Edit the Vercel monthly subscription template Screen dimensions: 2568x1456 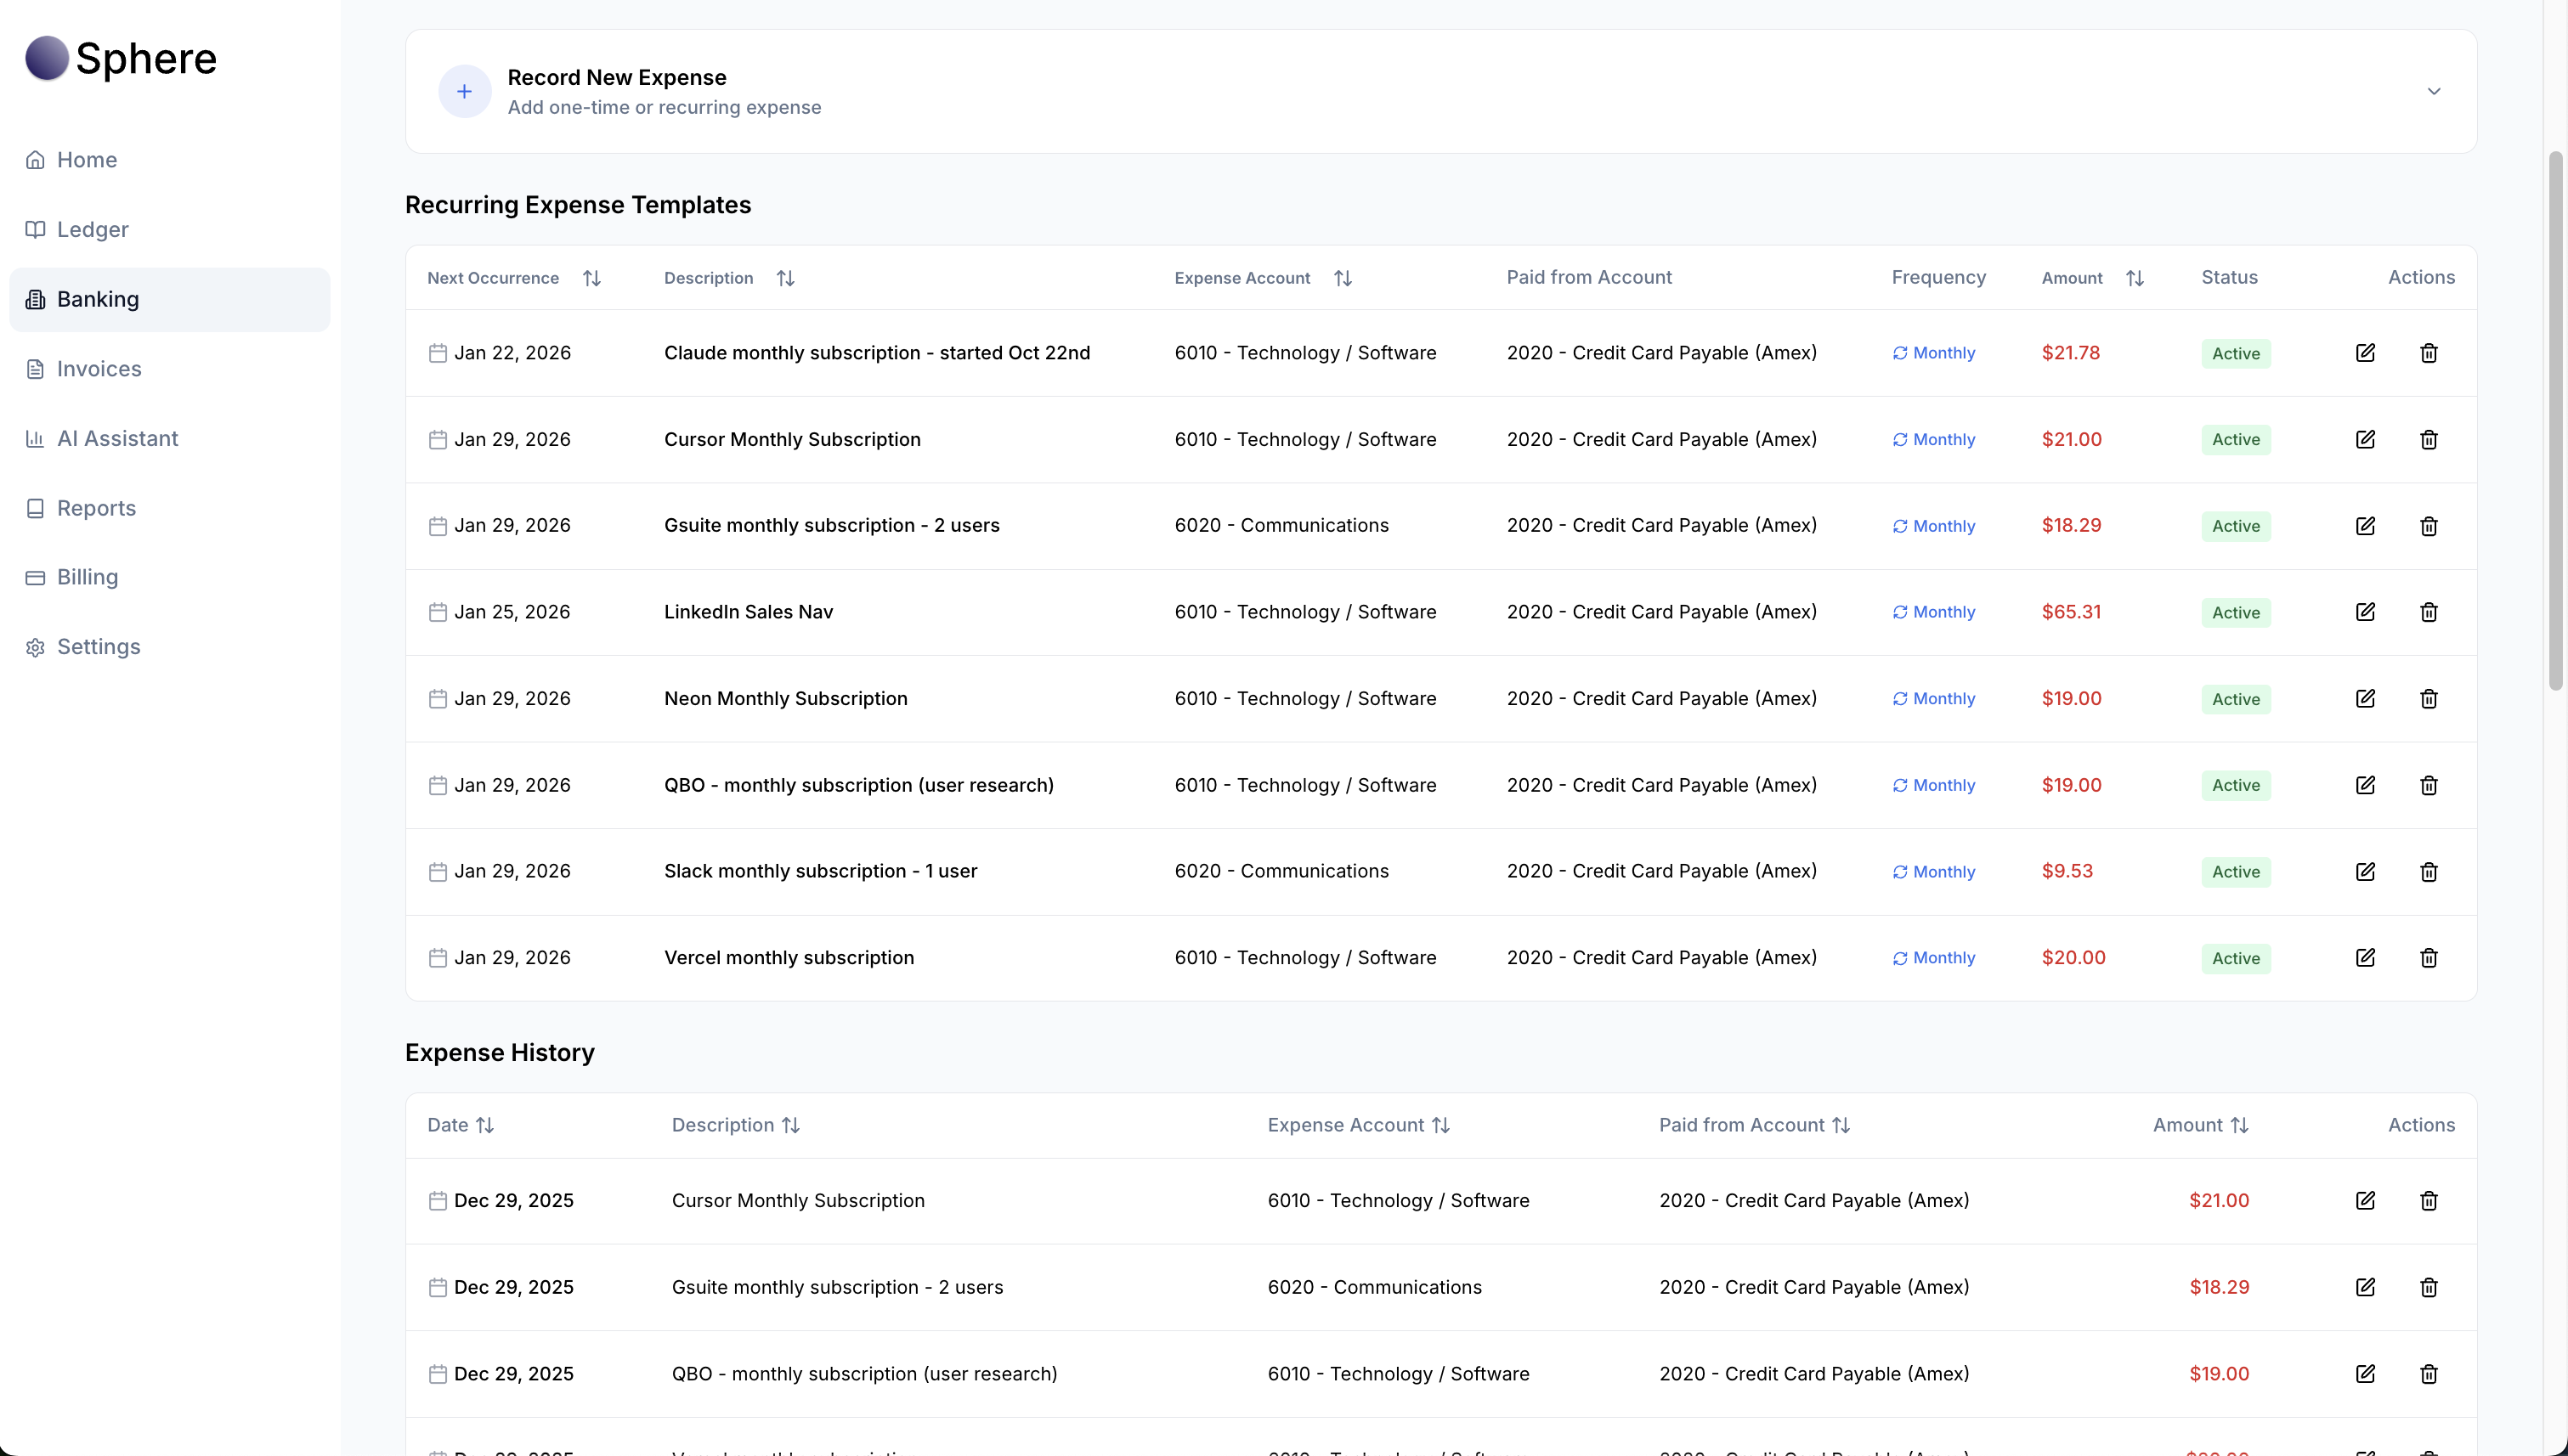(2365, 958)
